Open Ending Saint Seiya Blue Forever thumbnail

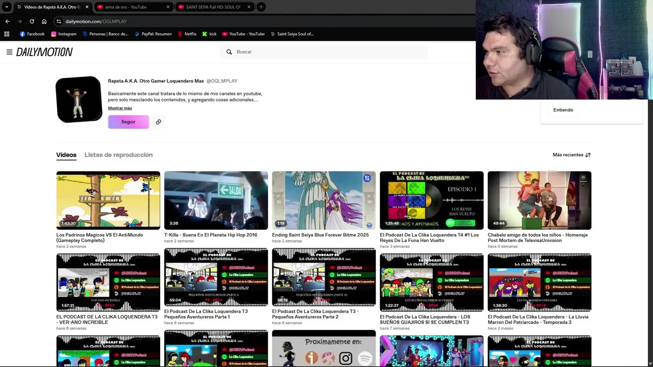324,200
